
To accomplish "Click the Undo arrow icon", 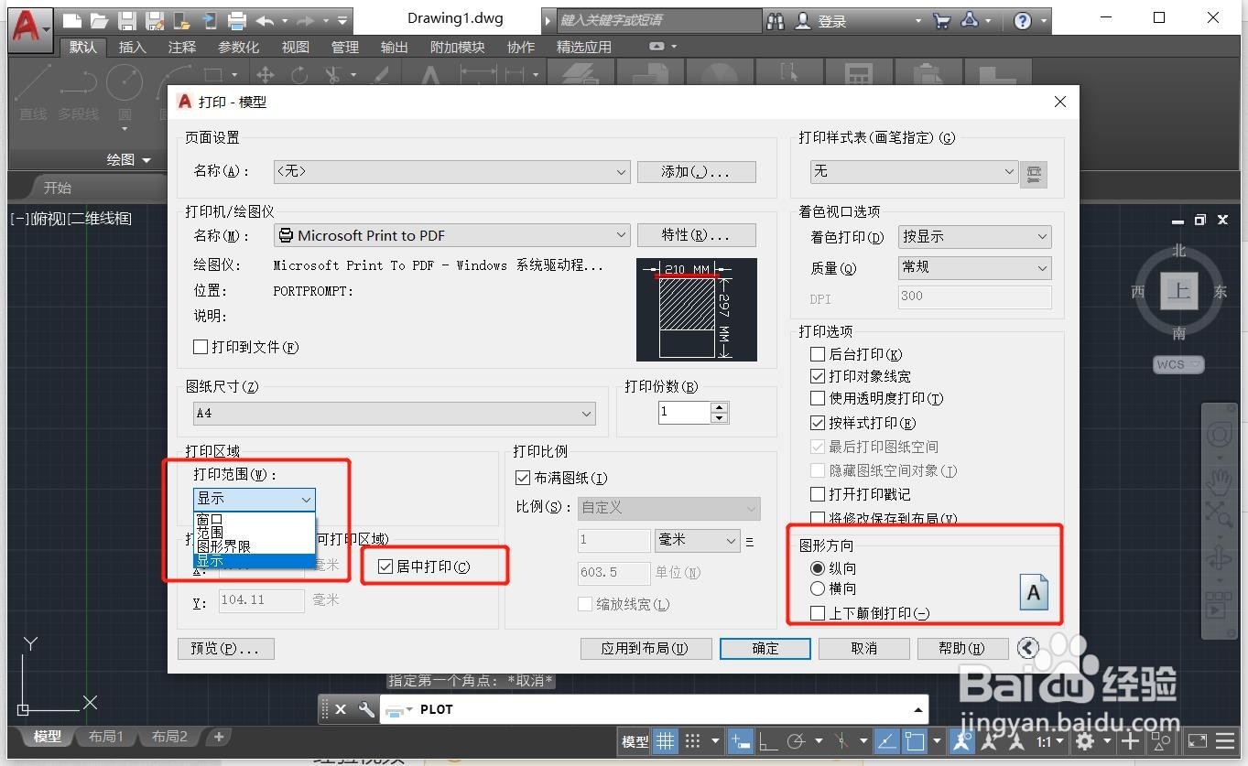I will click(265, 20).
